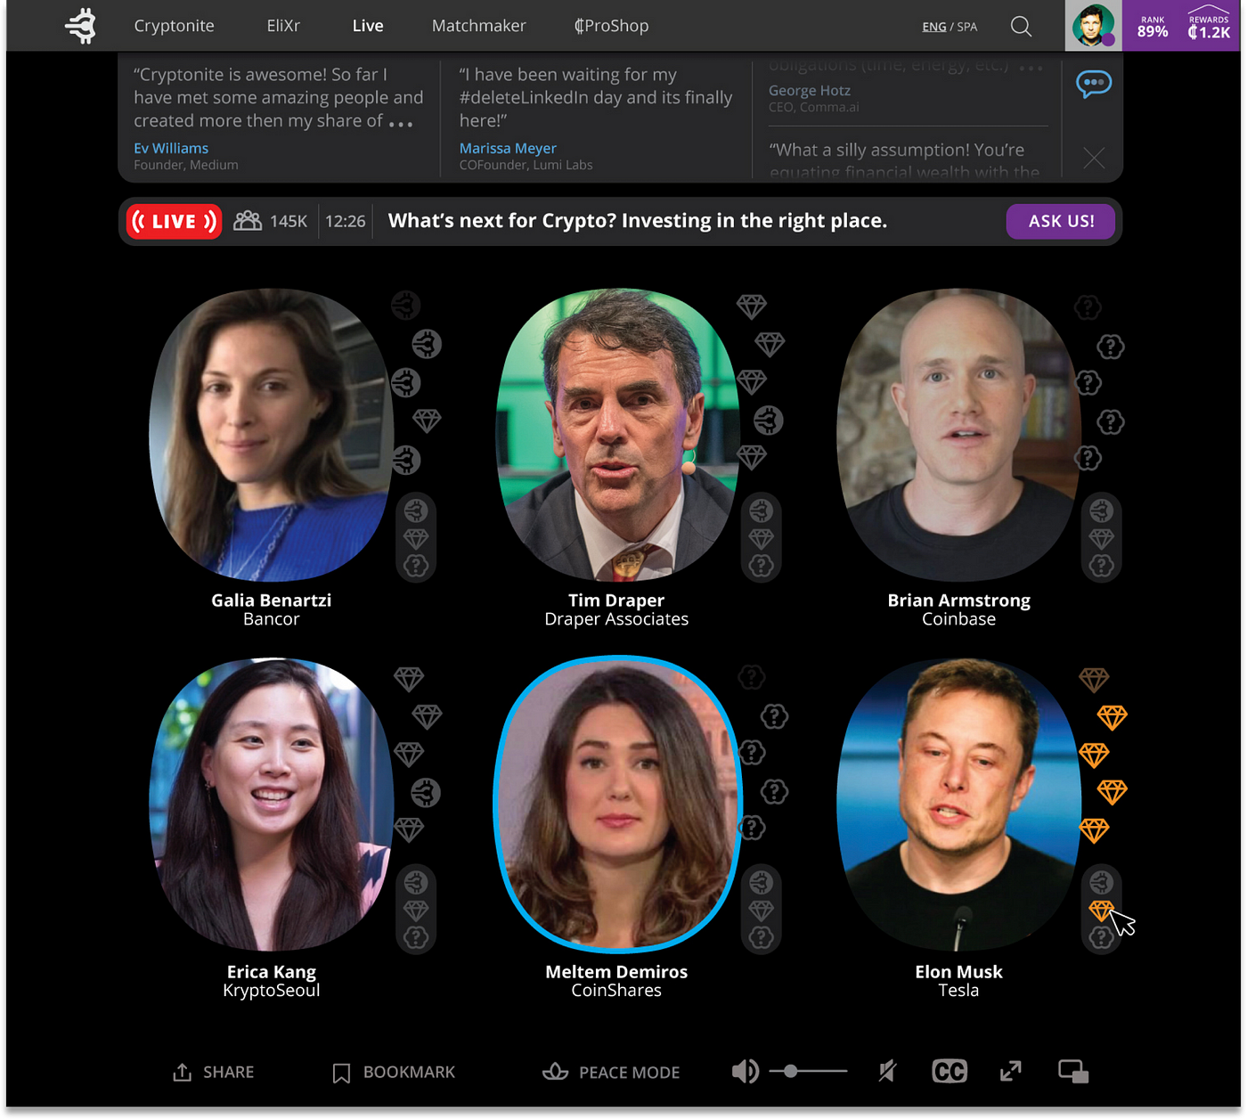The width and height of the screenshot is (1247, 1119).
Task: Click the volume speaker icon
Action: (x=745, y=1071)
